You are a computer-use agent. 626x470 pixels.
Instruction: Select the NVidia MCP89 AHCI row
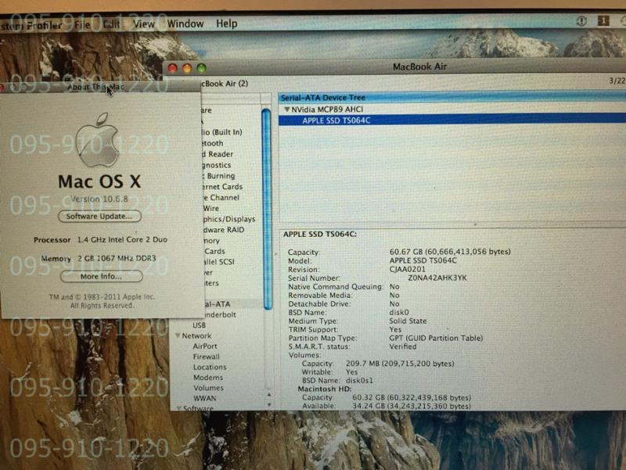pos(452,109)
